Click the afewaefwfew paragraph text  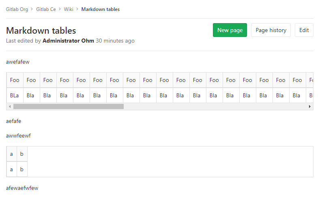point(22,188)
